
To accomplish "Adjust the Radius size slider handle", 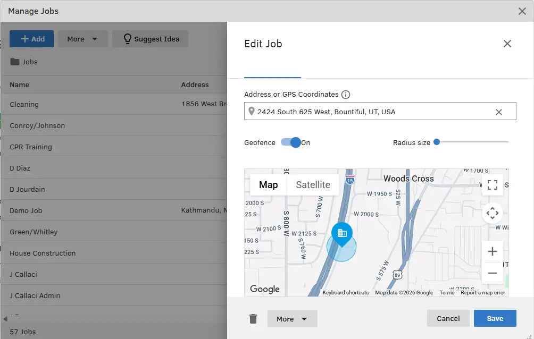I will coord(437,142).
